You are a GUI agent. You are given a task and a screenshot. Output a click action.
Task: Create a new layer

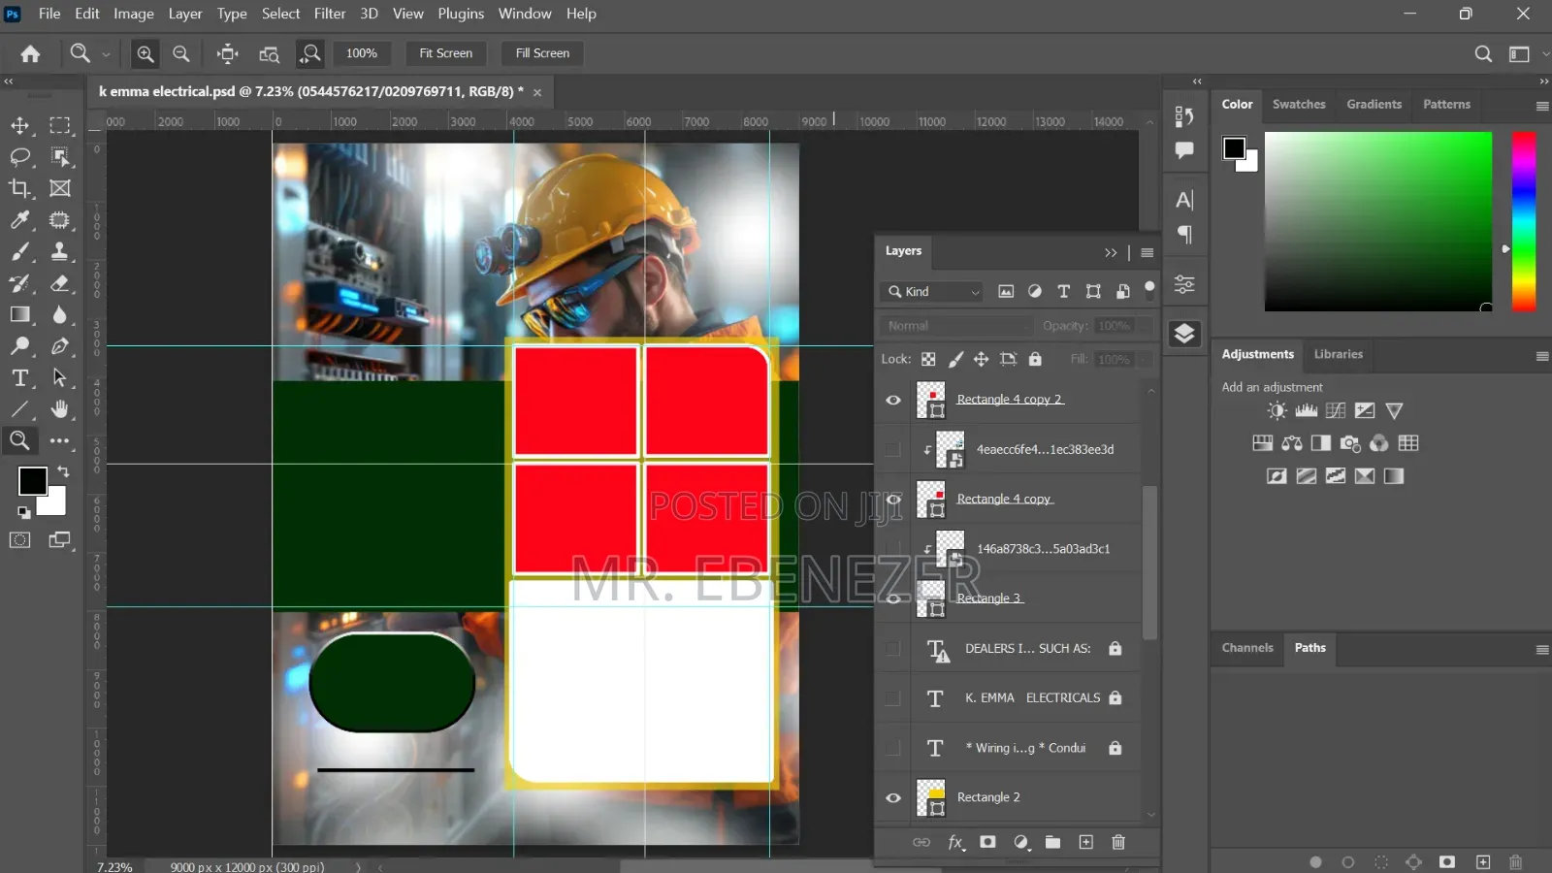[1086, 842]
